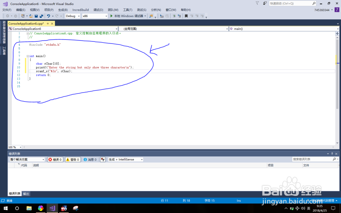Image resolution: width=341 pixels, height=213 pixels.
Task: Sort by the Code (代码) column header
Action: tap(24, 165)
